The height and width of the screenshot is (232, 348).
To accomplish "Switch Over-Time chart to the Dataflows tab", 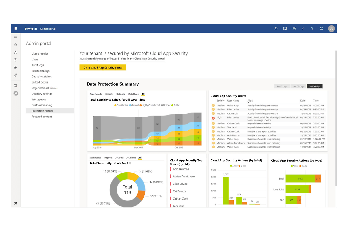I will click(133, 94).
